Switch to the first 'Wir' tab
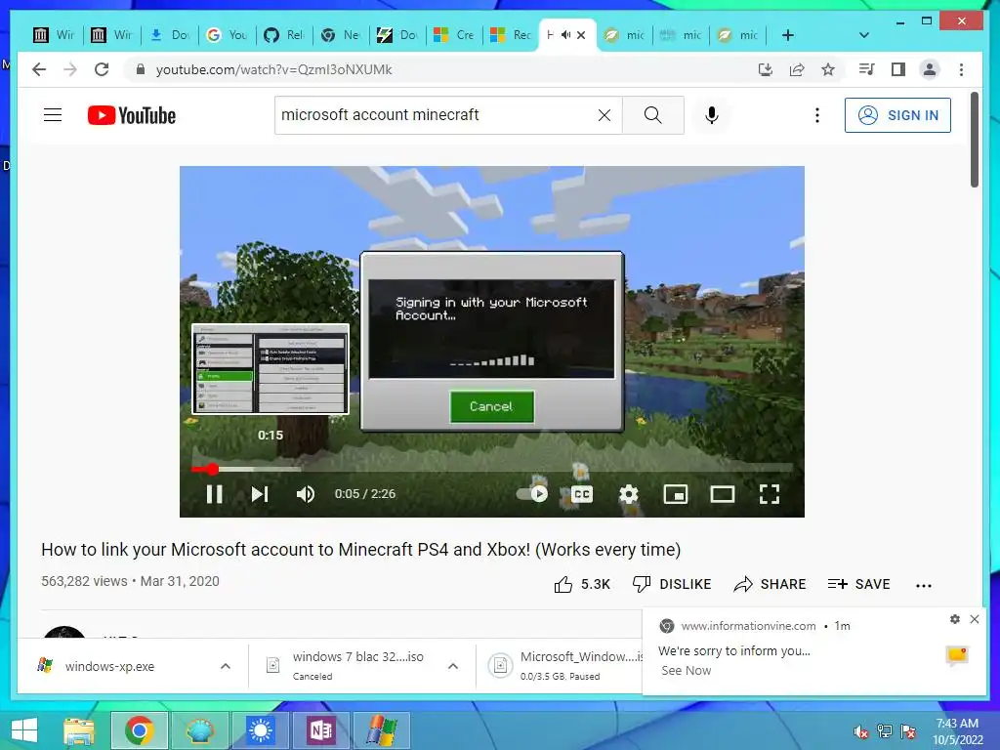Screen dimensions: 1000x750 click(54, 35)
